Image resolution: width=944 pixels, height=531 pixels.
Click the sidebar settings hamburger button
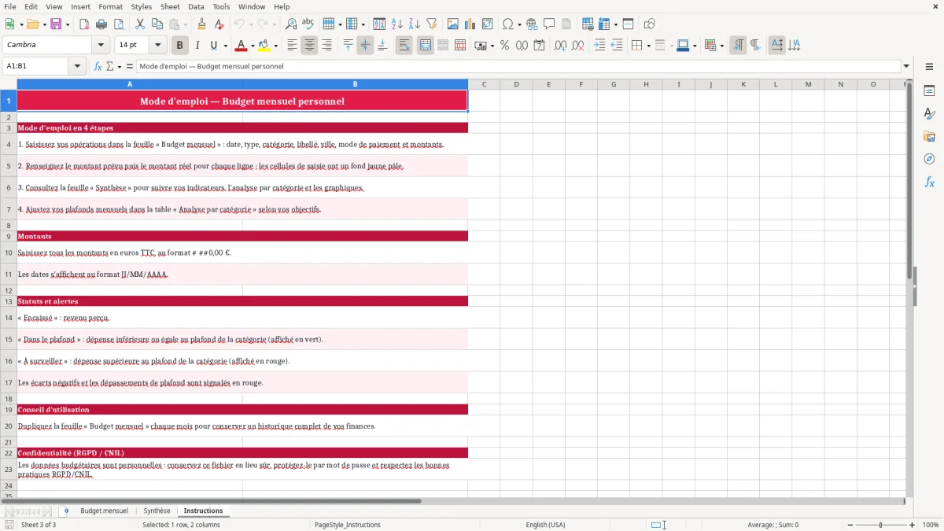coord(929,68)
